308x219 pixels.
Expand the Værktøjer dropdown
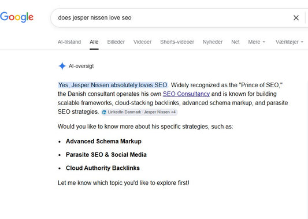(290, 42)
